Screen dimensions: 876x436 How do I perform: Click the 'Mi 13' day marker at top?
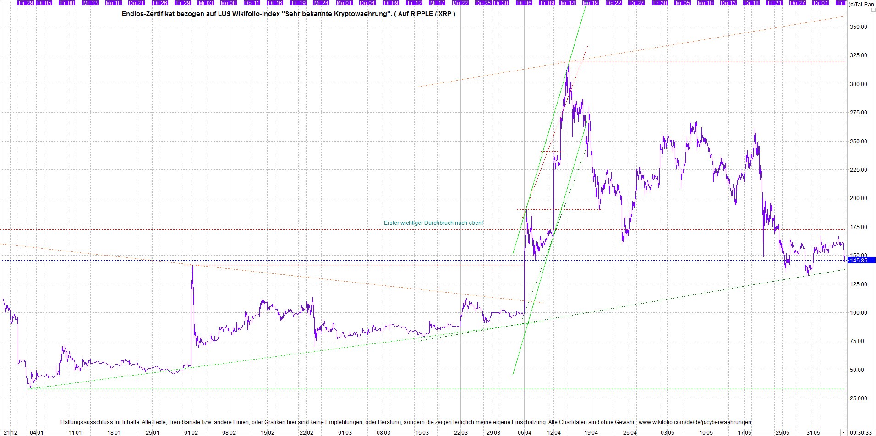pyautogui.click(x=90, y=3)
